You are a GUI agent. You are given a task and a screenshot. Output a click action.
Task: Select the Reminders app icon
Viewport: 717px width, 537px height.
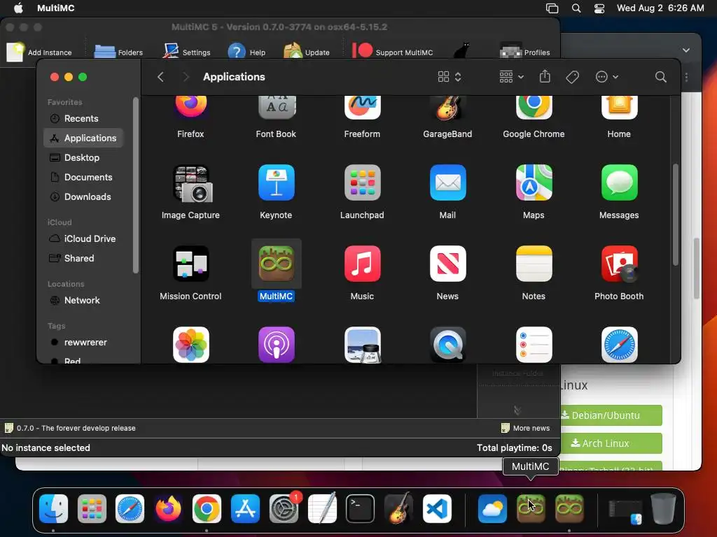534,344
